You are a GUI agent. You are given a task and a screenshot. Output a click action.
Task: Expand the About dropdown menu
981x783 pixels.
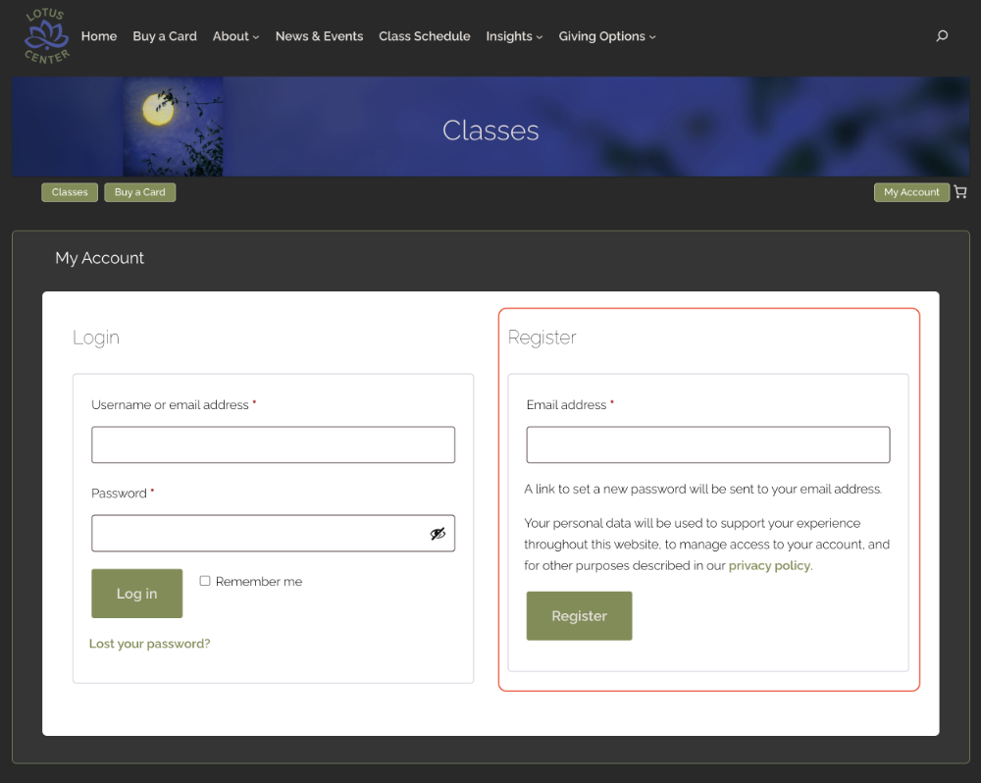235,36
